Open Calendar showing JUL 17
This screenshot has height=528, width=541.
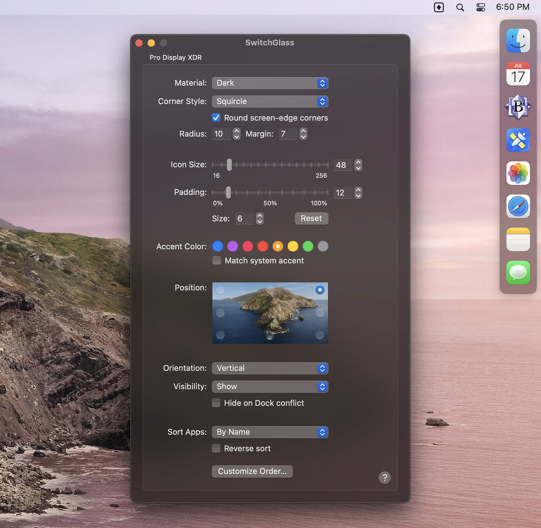[518, 74]
